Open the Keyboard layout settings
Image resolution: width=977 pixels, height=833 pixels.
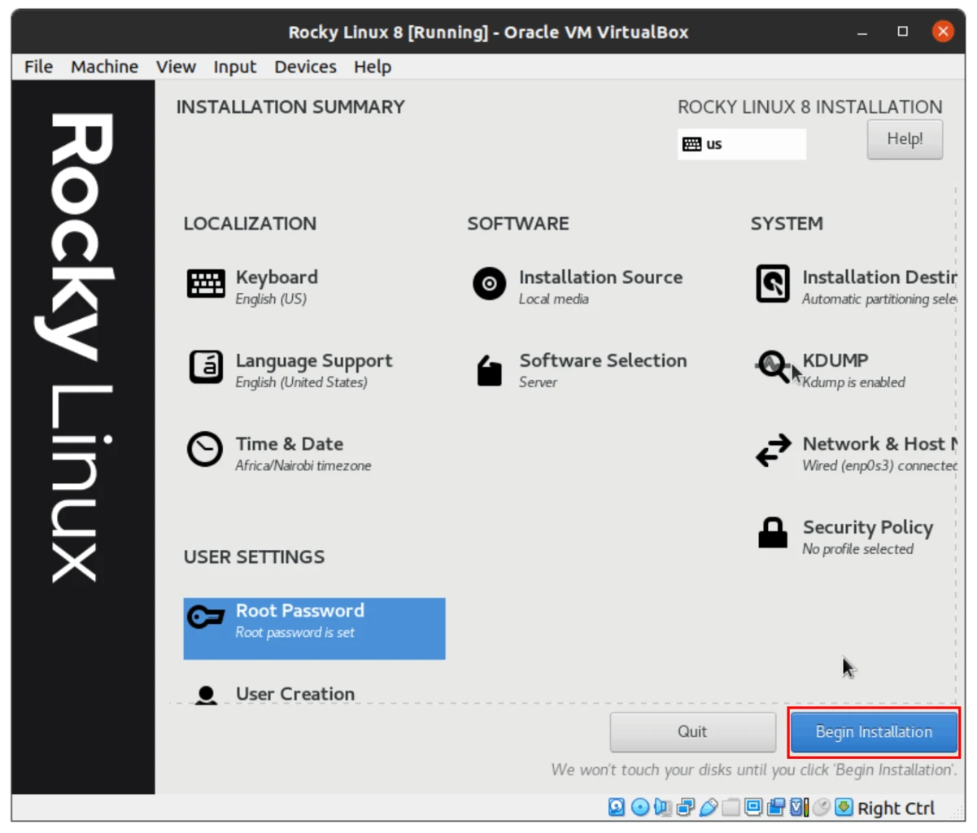point(277,286)
